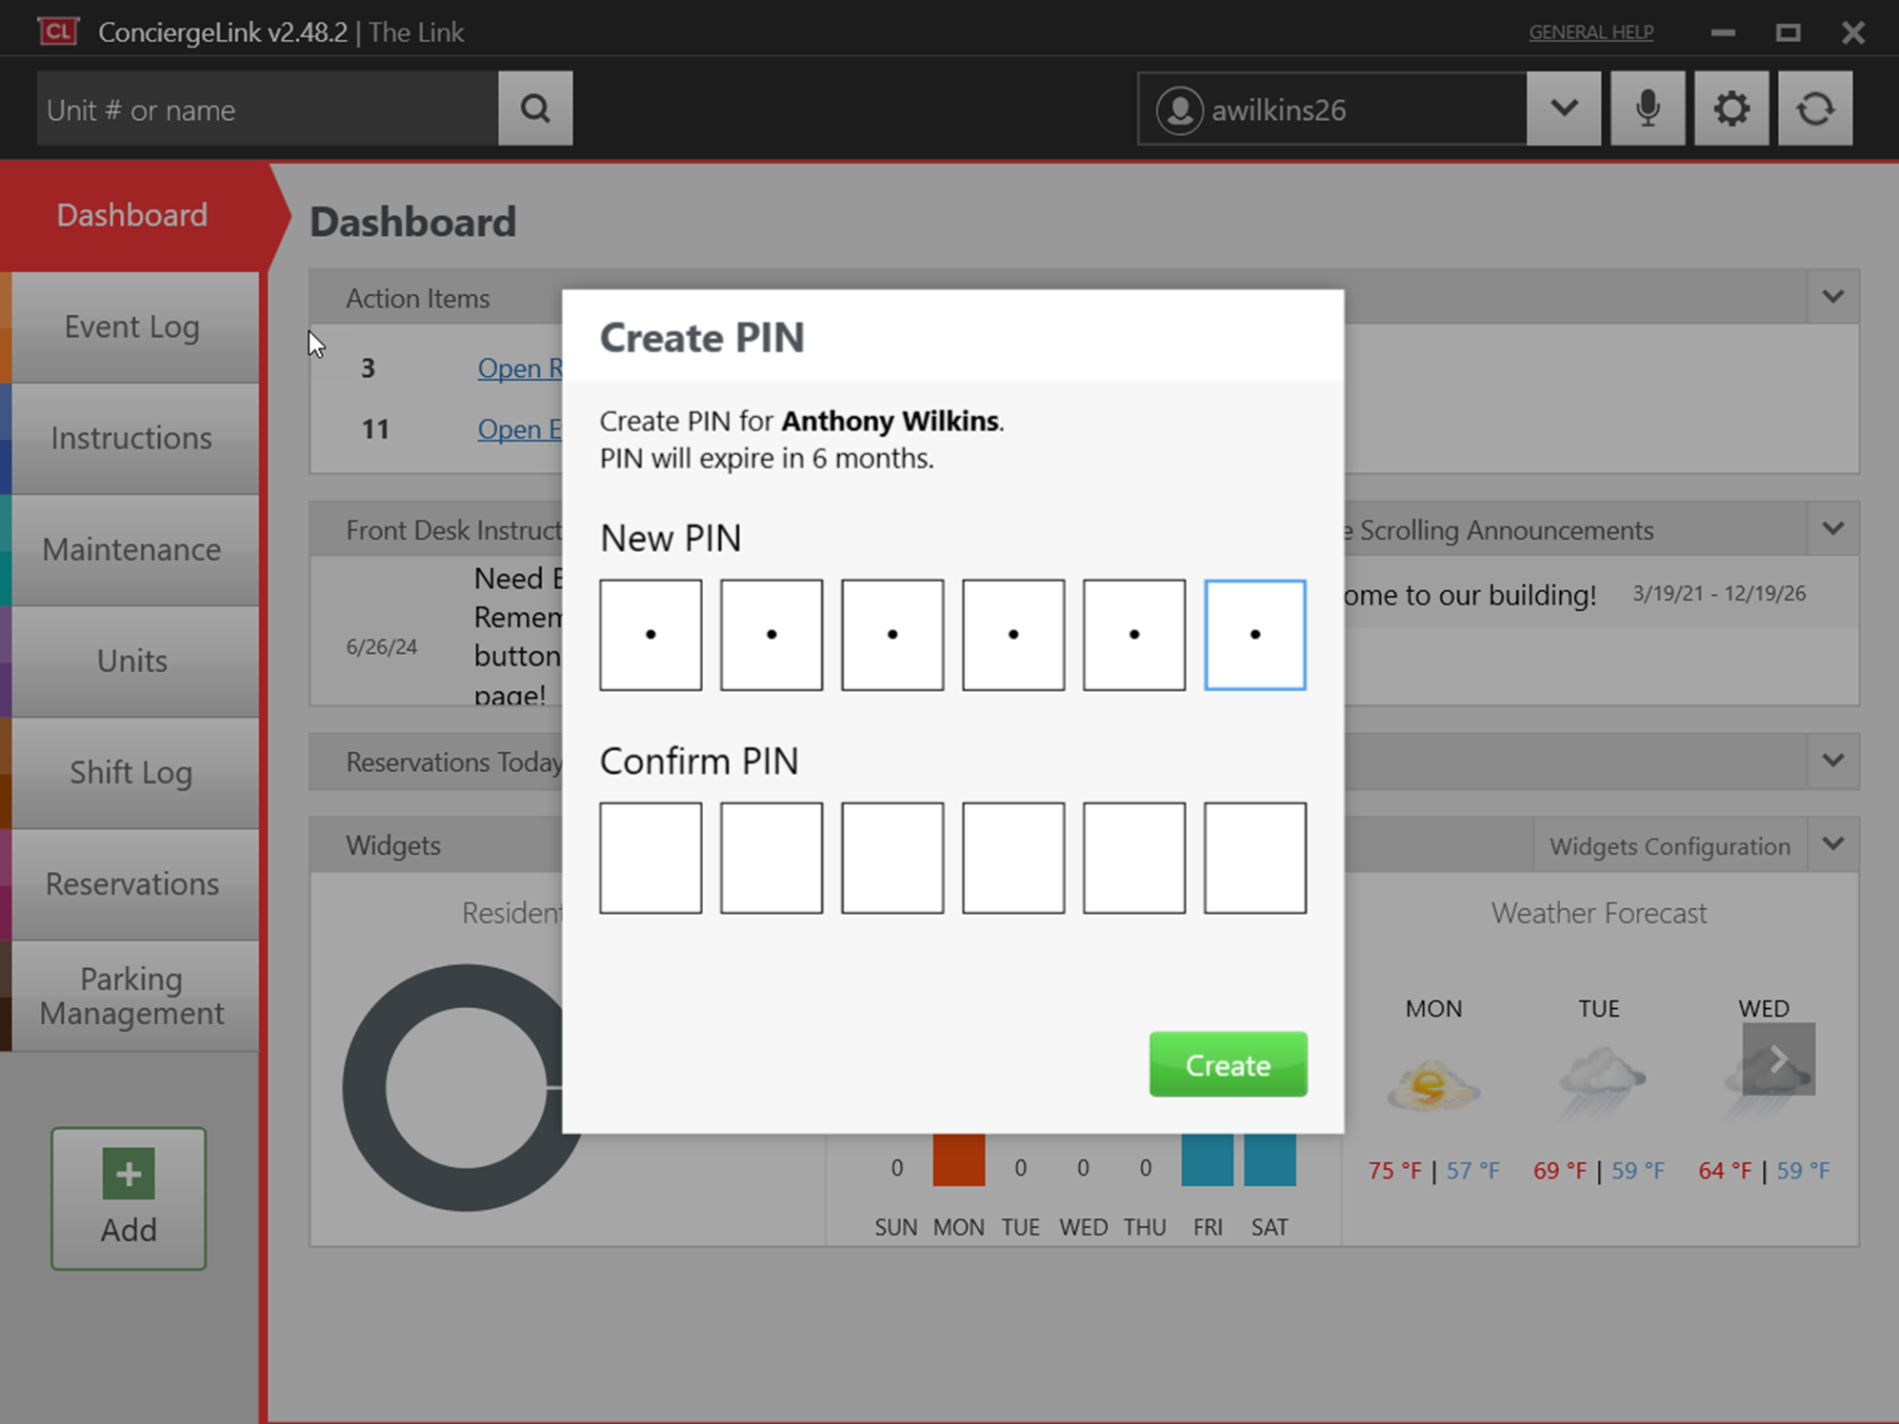Open the Event Log tab
This screenshot has height=1424, width=1899.
[x=132, y=327]
